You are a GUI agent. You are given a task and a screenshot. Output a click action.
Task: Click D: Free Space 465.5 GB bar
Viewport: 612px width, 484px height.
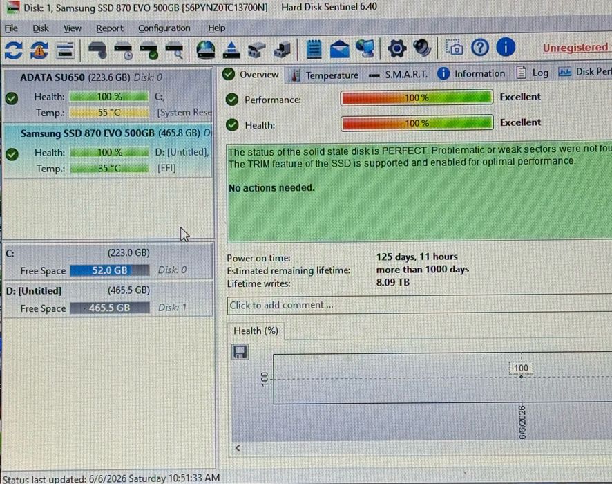pyautogui.click(x=110, y=308)
